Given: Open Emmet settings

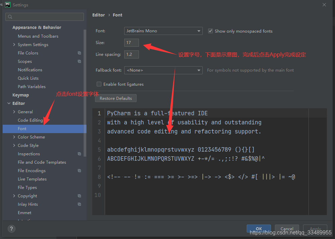Looking at the screenshot, I should coord(25,213).
